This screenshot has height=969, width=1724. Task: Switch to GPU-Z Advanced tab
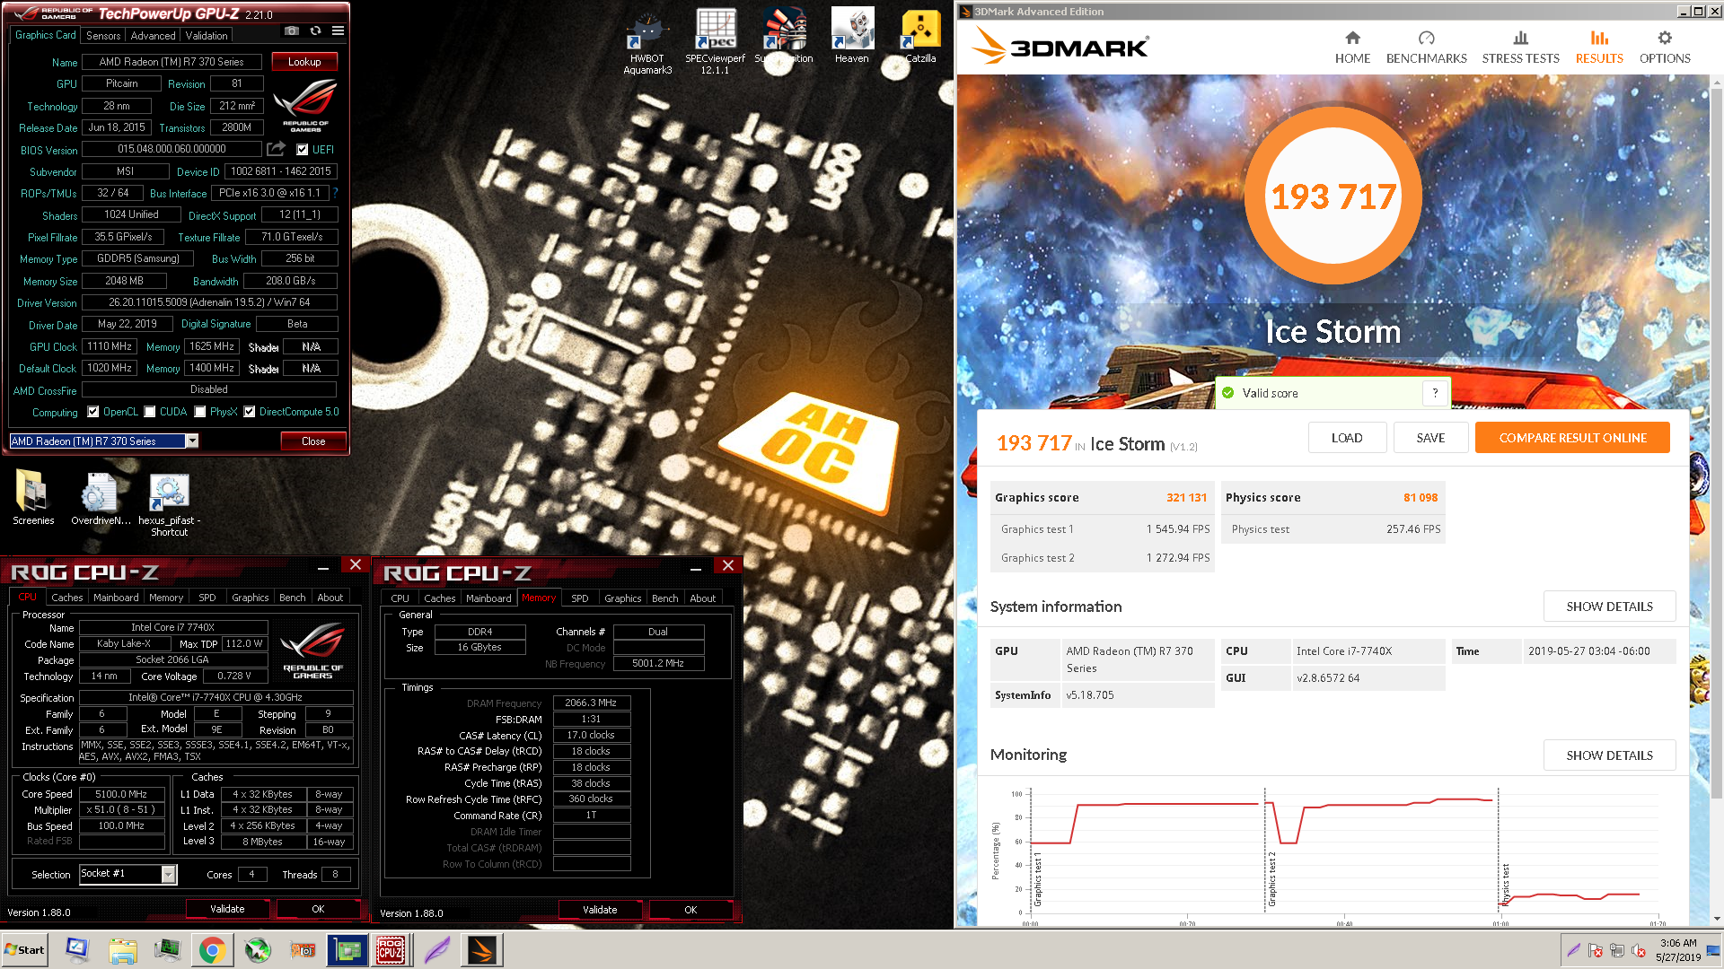point(153,36)
